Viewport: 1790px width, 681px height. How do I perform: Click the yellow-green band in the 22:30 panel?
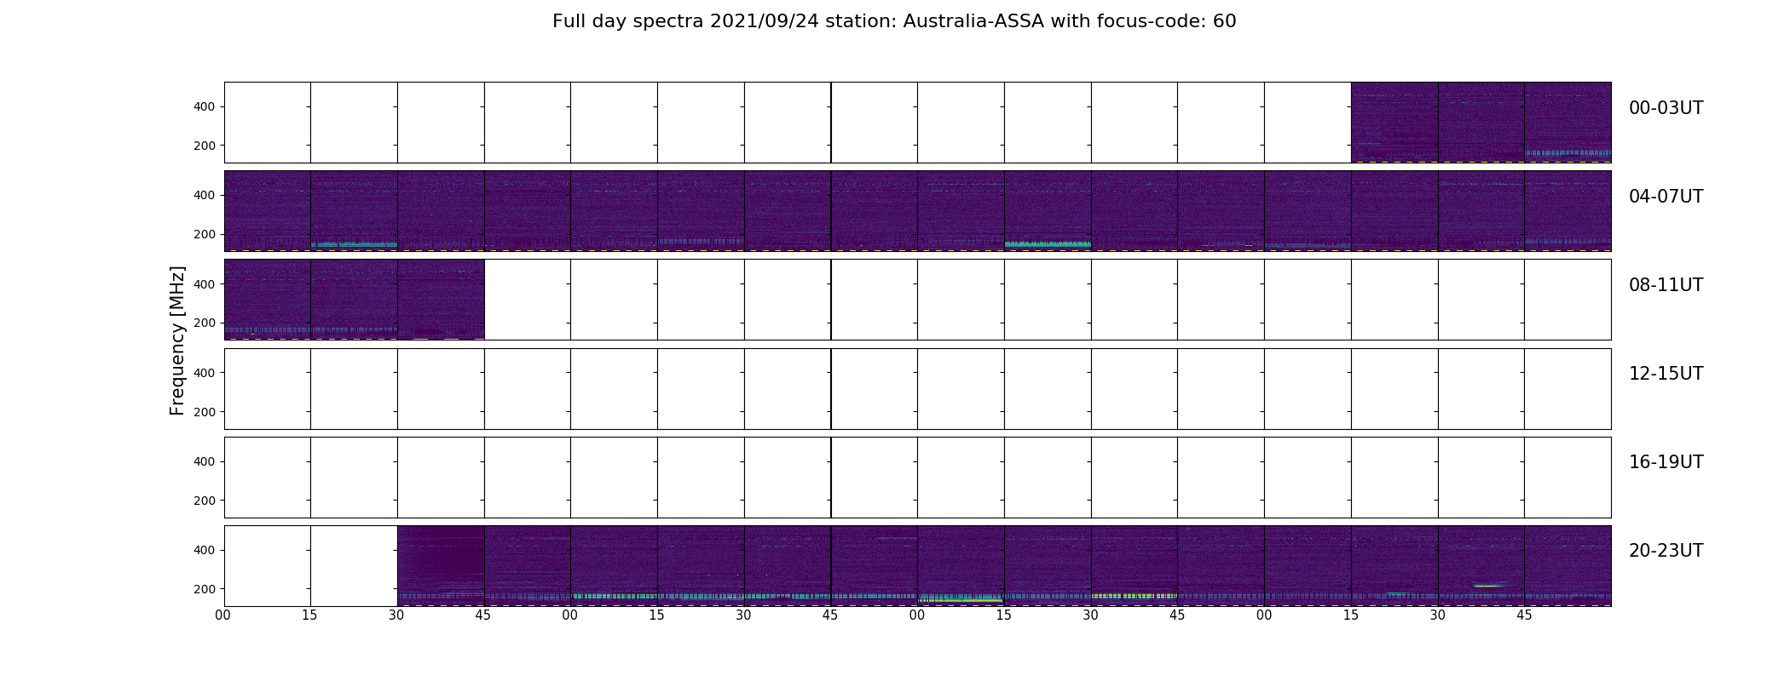coord(1134,596)
